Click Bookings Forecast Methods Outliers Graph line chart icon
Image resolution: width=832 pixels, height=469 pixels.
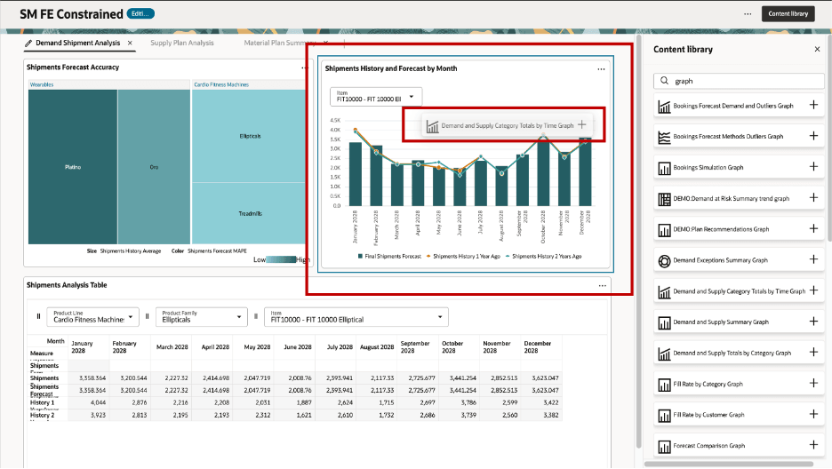[664, 138]
